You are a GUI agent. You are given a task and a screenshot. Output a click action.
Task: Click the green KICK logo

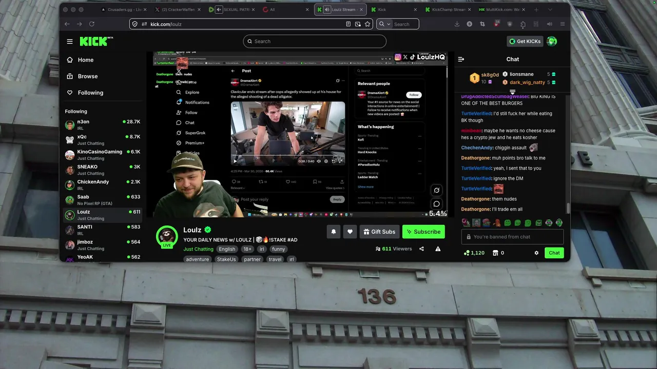click(96, 42)
